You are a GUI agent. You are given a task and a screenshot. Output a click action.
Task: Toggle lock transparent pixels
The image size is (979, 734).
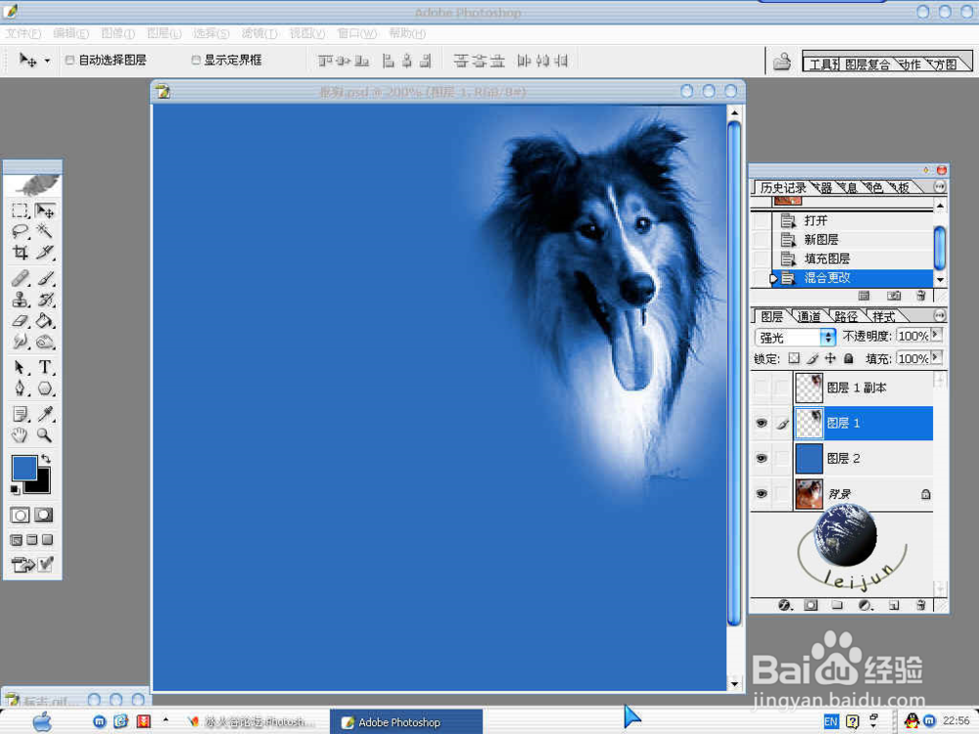pos(794,358)
